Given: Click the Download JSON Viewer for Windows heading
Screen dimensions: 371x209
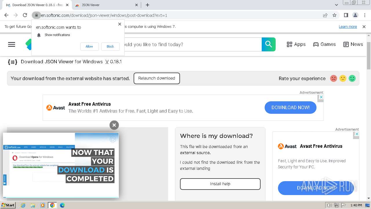Looking at the screenshot, I should pos(71,62).
